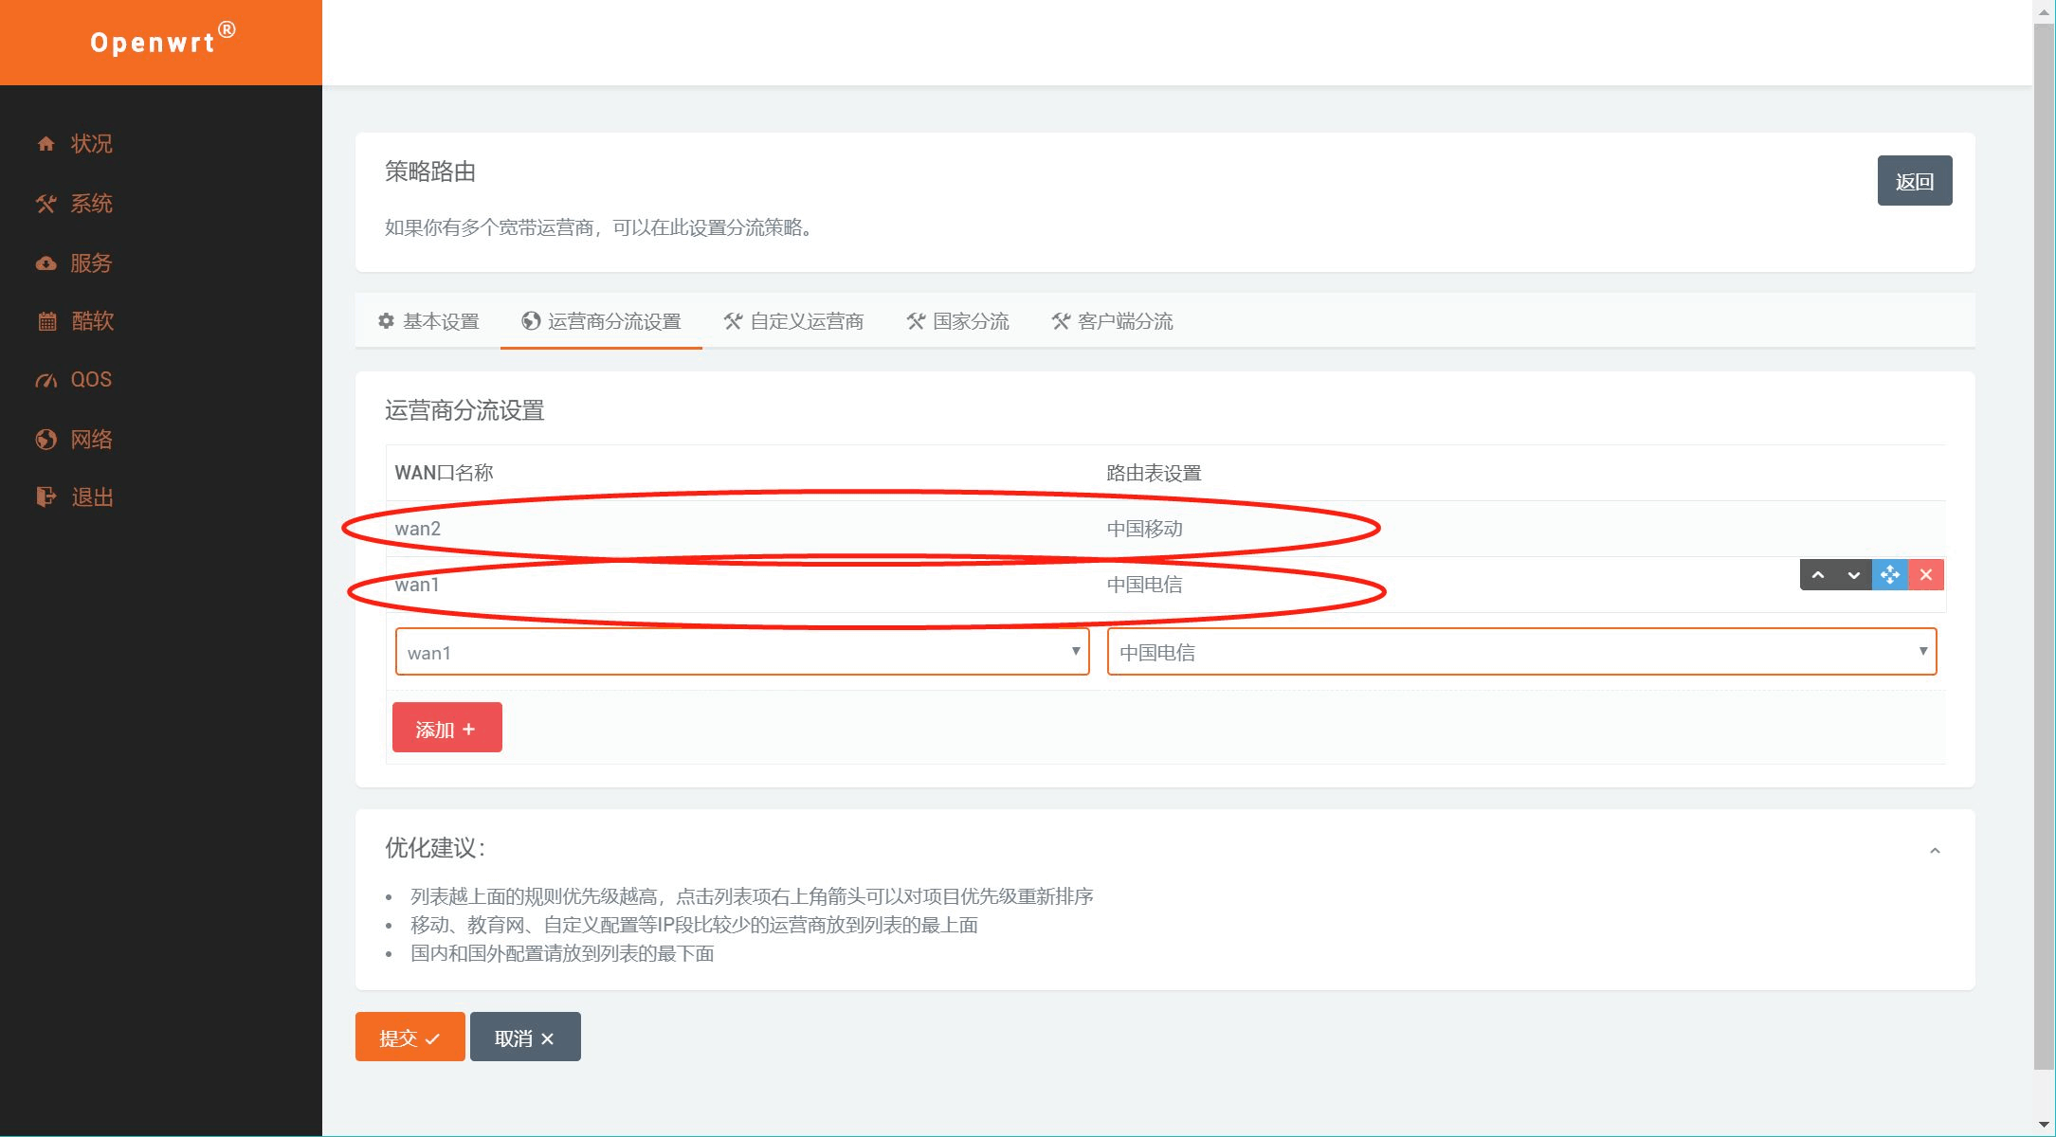Click the 添加 add button

click(x=446, y=728)
